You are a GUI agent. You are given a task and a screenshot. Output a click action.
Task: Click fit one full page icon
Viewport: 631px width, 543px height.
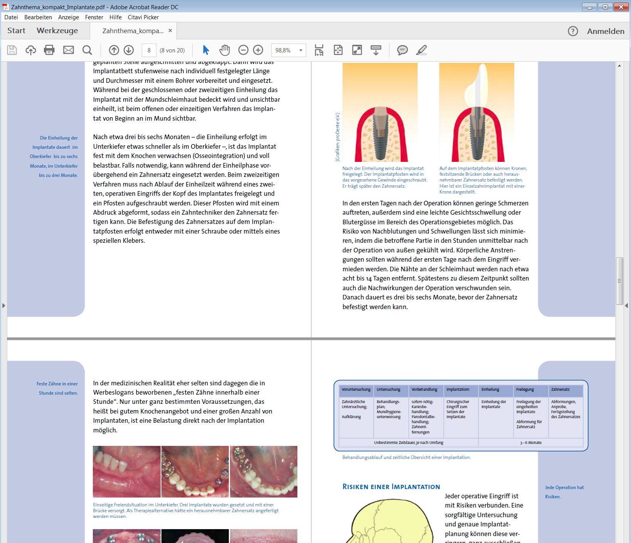338,50
